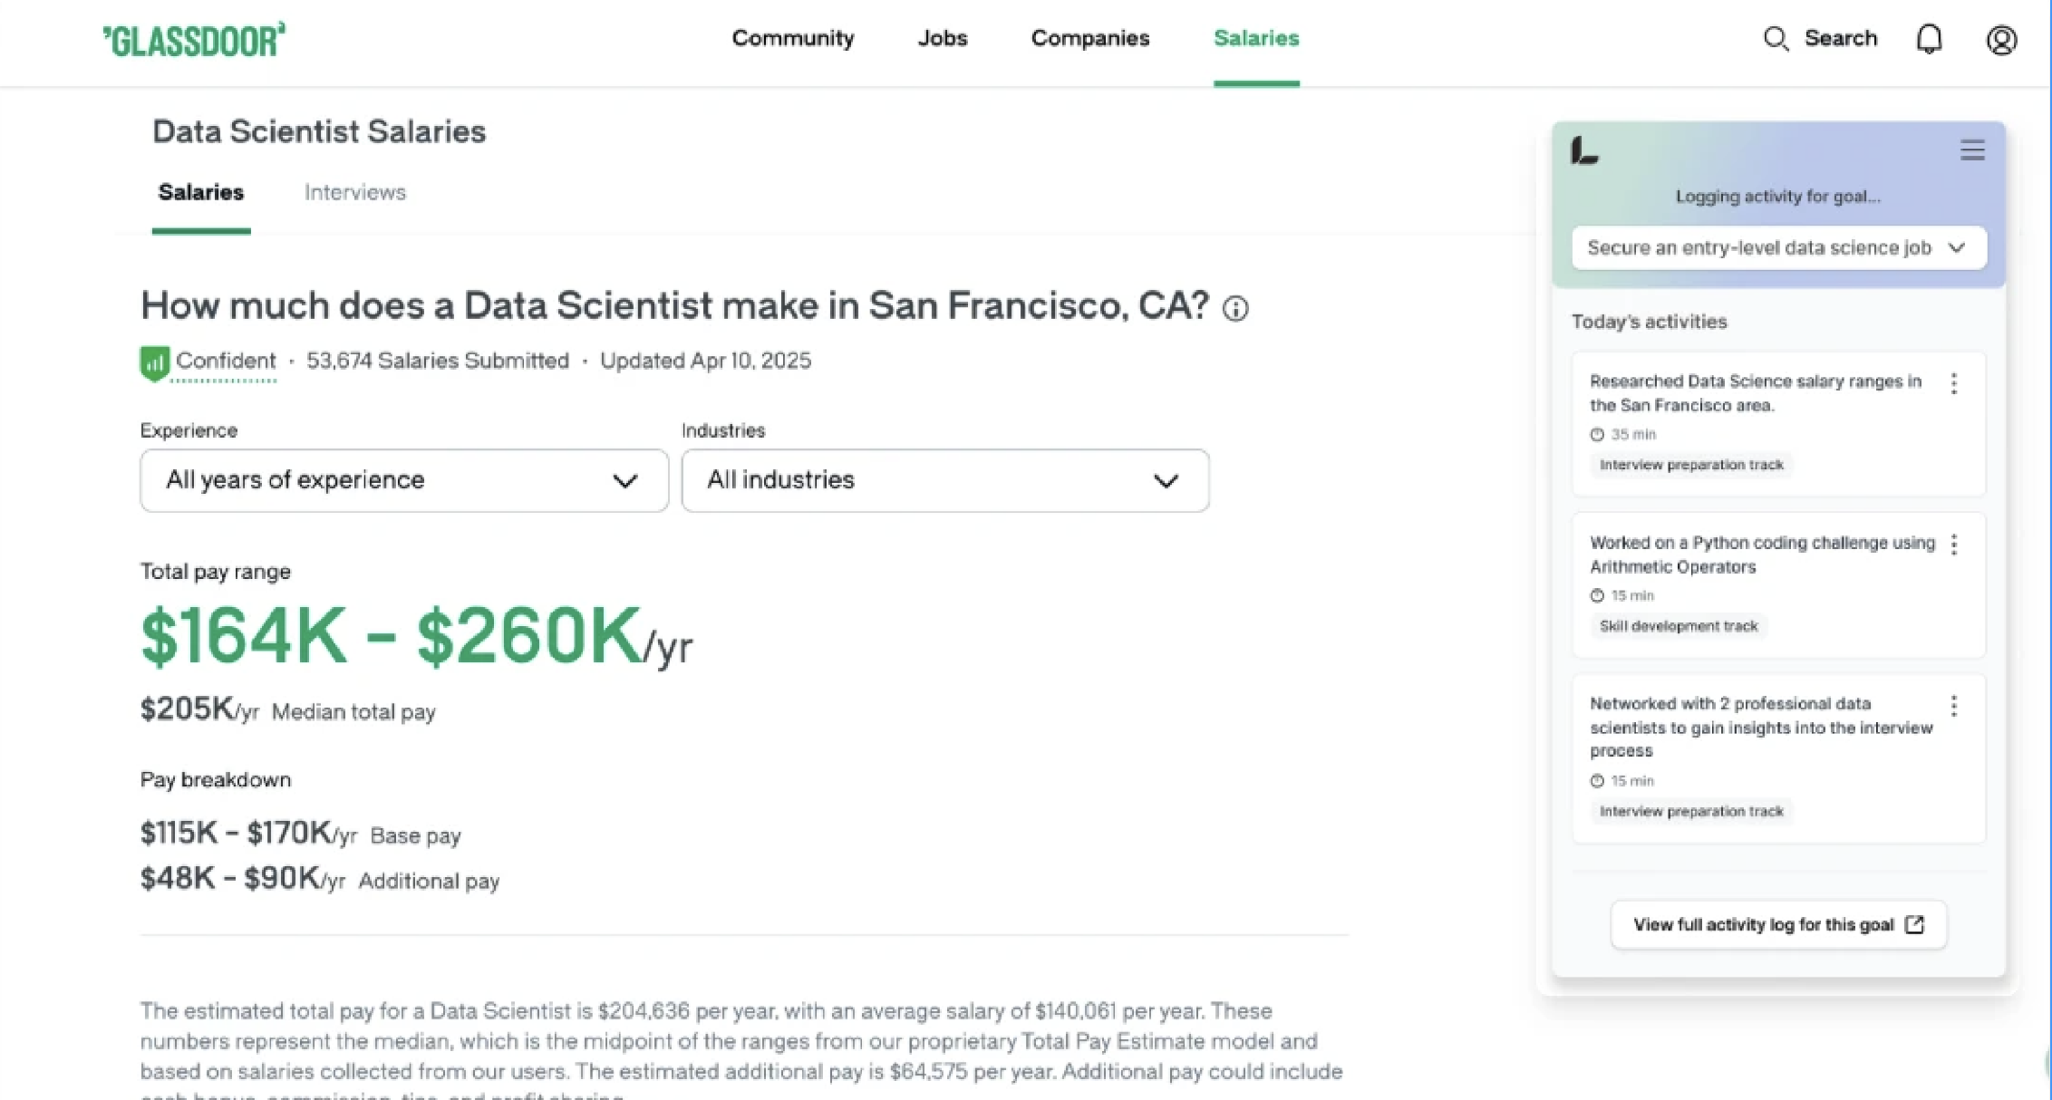This screenshot has height=1100, width=2052.
Task: Switch to the Interviews tab
Action: (x=354, y=193)
